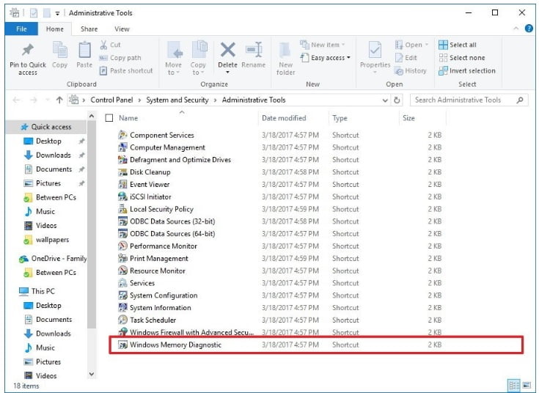Open Customize Quick Access Toolbar arrow
The height and width of the screenshot is (393, 539).
point(57,13)
